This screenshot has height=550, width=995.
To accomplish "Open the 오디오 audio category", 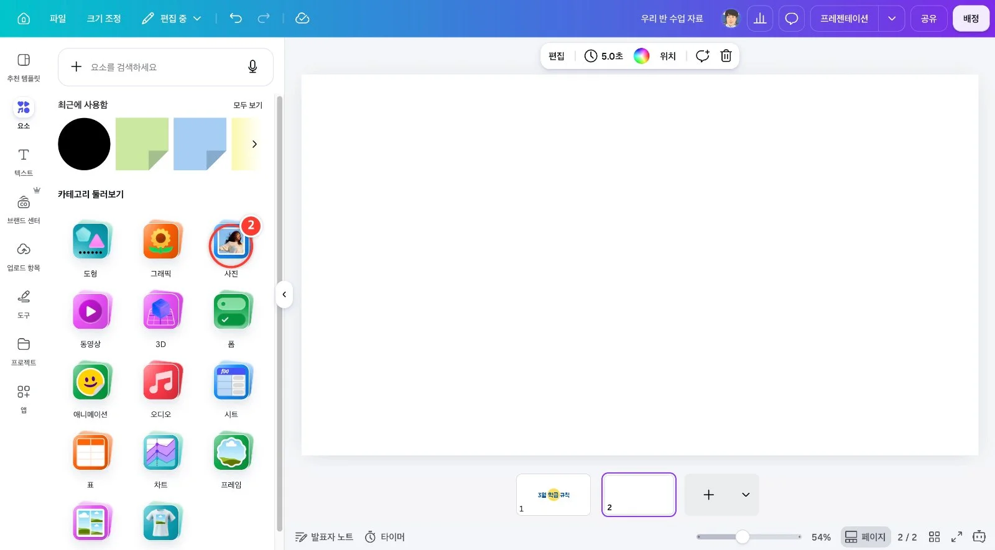I will click(161, 390).
